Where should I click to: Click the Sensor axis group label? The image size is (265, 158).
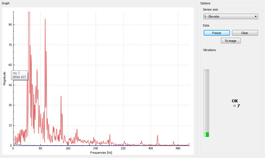click(x=211, y=9)
